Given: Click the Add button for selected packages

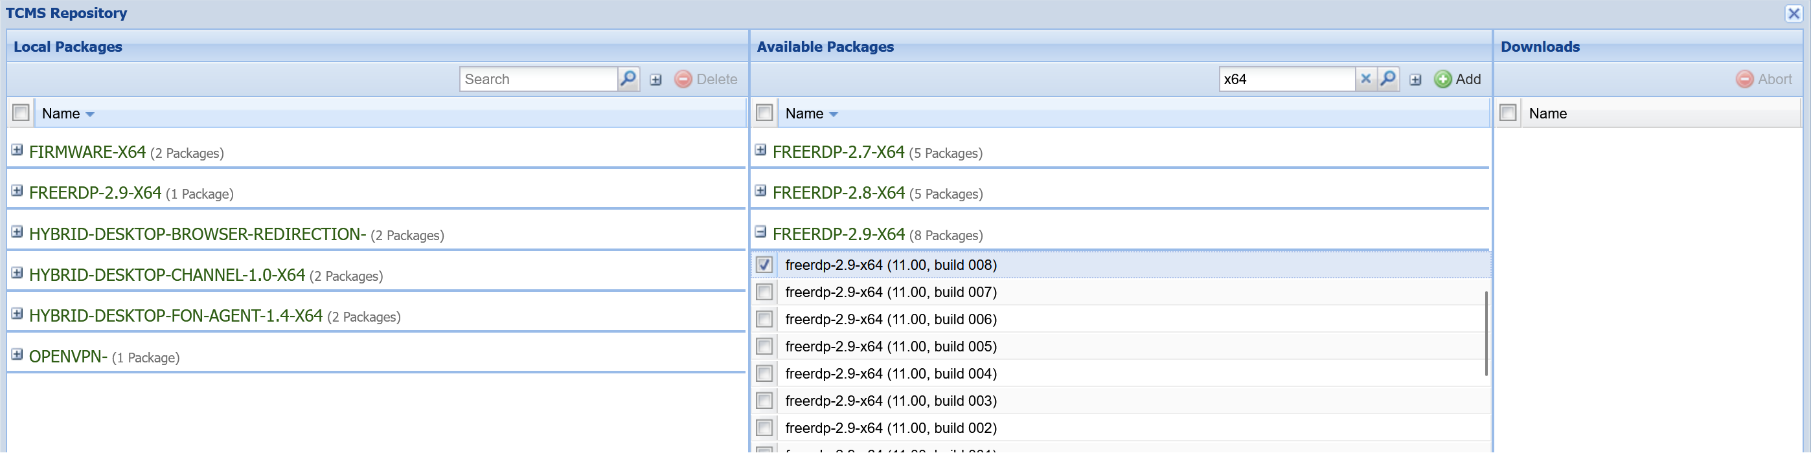Looking at the screenshot, I should point(1457,80).
